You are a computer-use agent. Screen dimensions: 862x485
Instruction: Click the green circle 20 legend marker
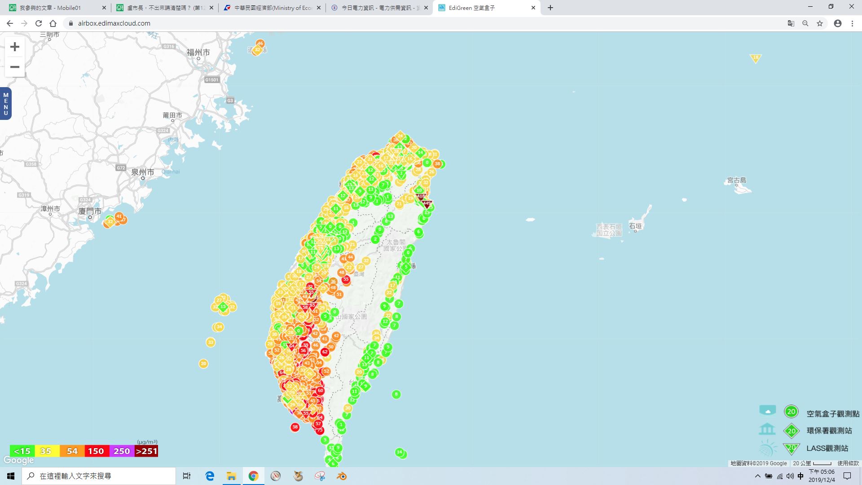(791, 411)
